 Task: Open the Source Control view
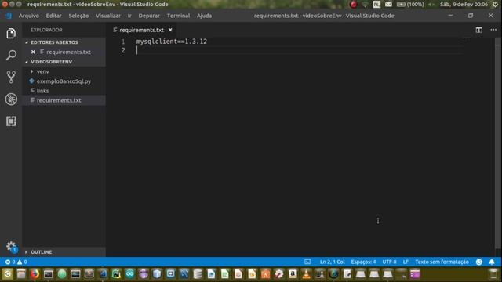pyautogui.click(x=11, y=77)
